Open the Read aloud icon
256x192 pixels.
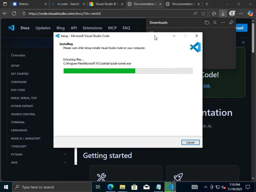tap(195, 13)
